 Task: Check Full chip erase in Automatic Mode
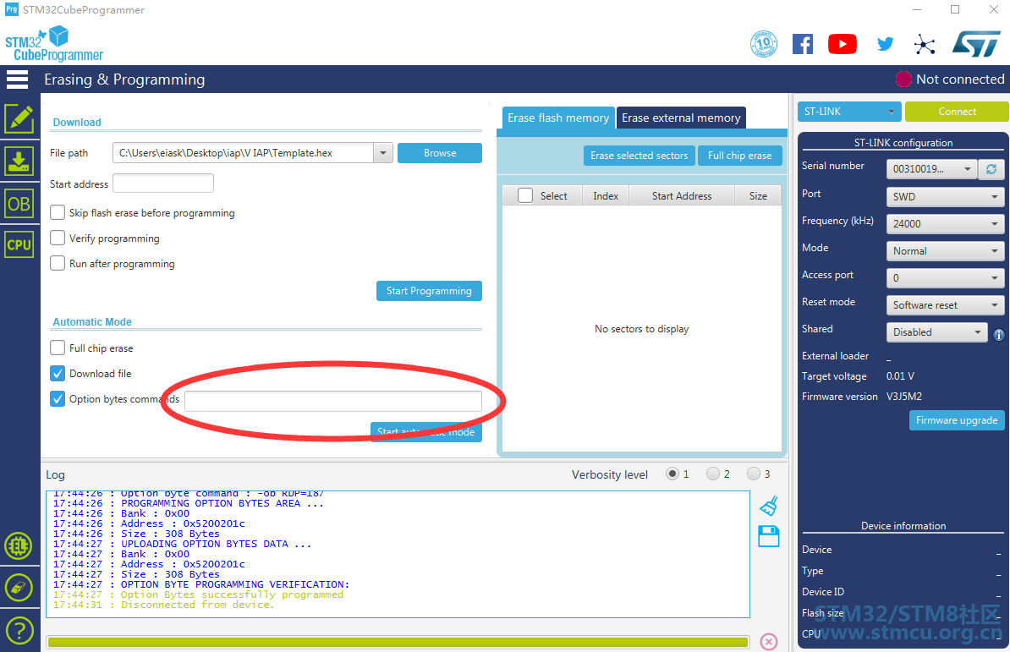[x=58, y=348]
